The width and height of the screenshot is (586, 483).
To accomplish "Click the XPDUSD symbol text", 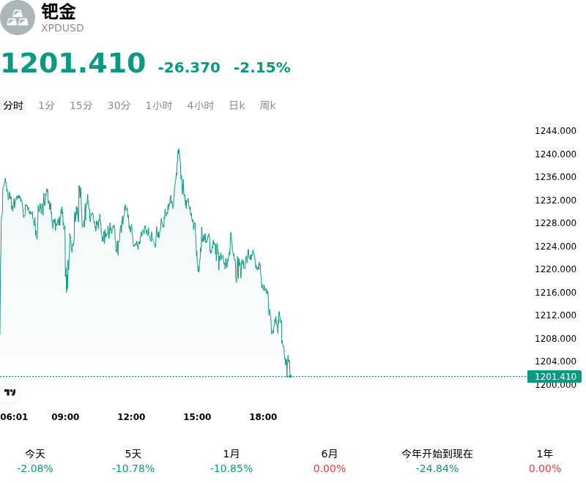I will tap(62, 28).
